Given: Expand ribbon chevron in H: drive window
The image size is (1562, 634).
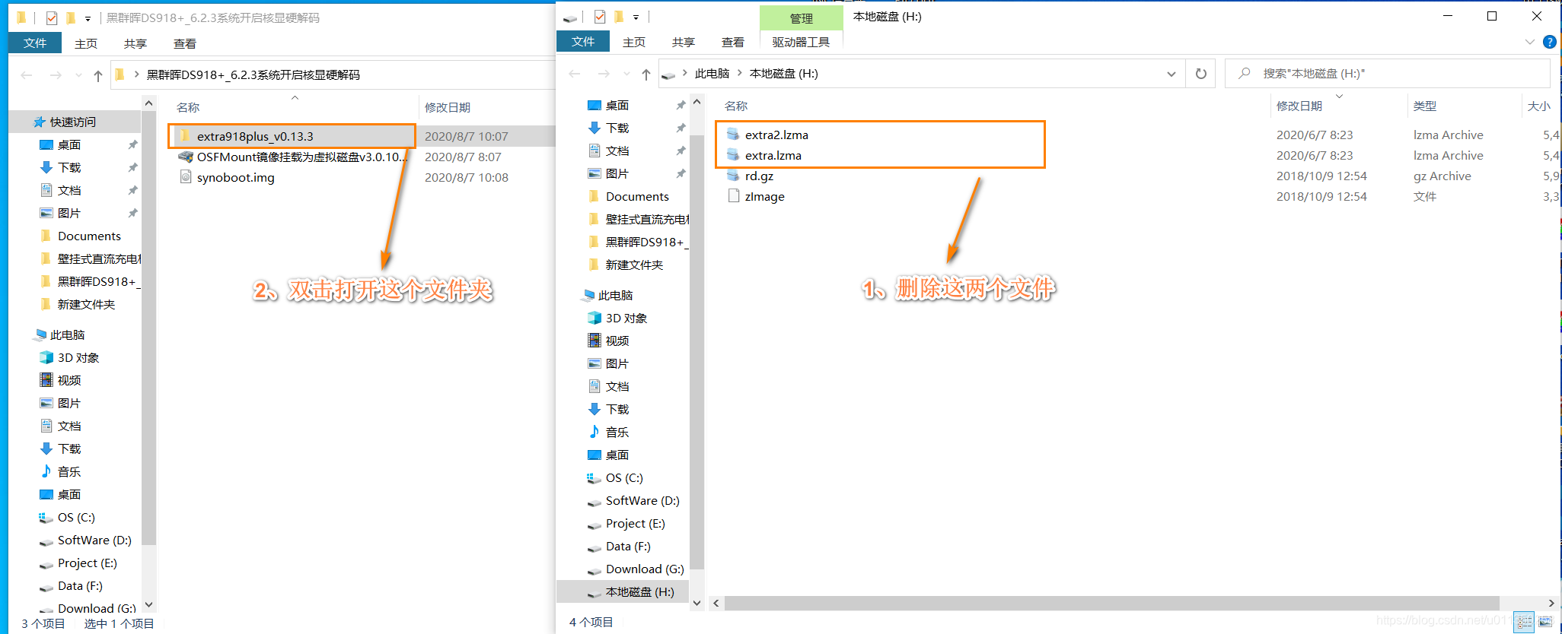Looking at the screenshot, I should tap(1530, 42).
